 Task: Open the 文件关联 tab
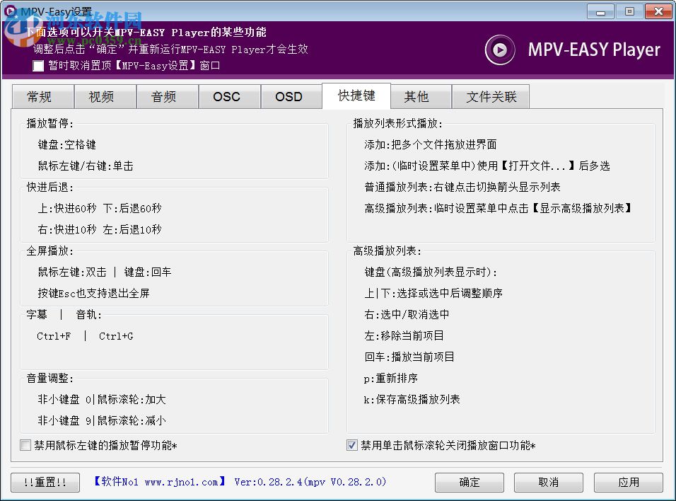point(491,96)
